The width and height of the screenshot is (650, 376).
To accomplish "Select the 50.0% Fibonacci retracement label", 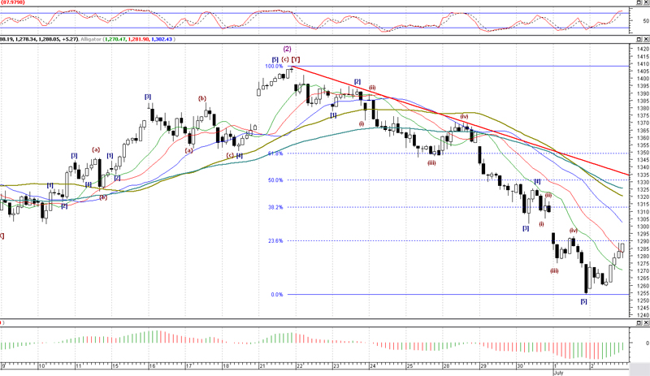I will click(275, 180).
